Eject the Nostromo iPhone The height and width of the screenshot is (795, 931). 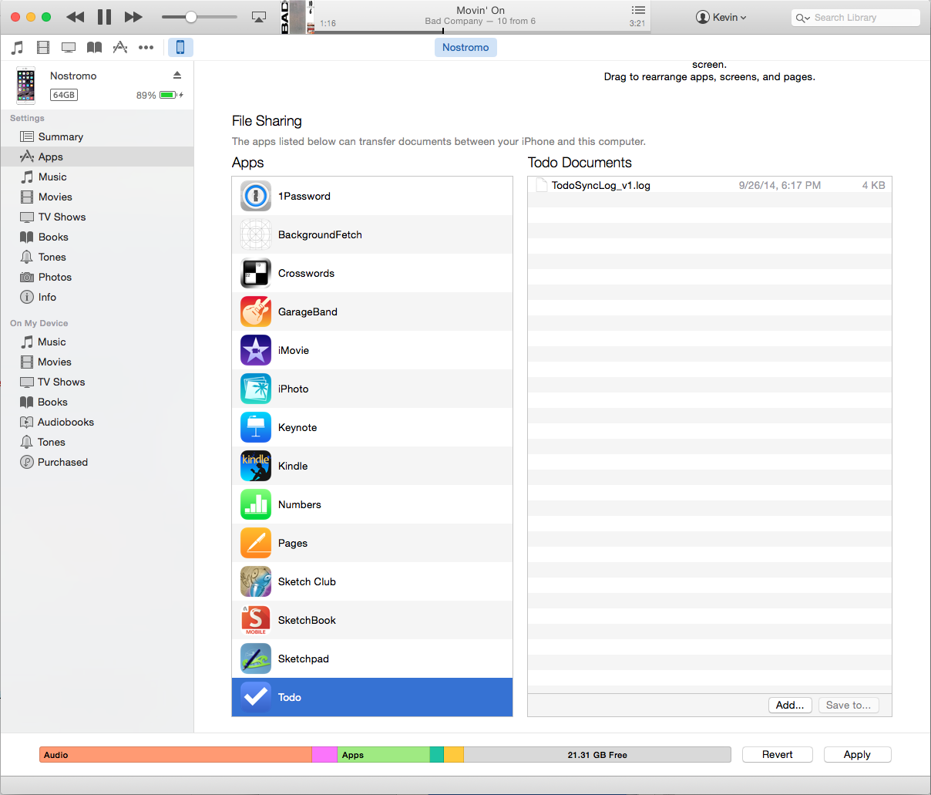click(177, 75)
